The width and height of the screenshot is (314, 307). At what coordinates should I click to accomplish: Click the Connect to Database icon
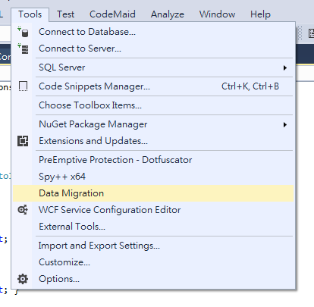[23, 32]
